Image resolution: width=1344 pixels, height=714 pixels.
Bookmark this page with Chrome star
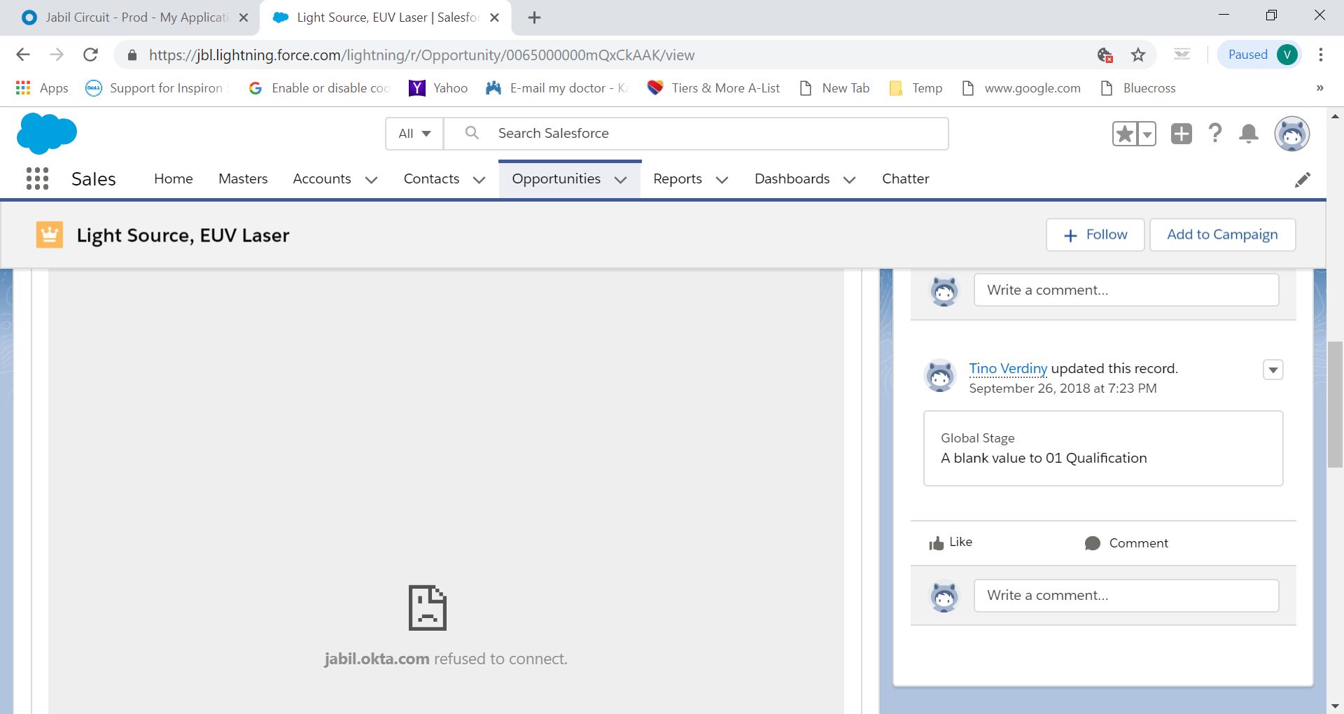1138,55
